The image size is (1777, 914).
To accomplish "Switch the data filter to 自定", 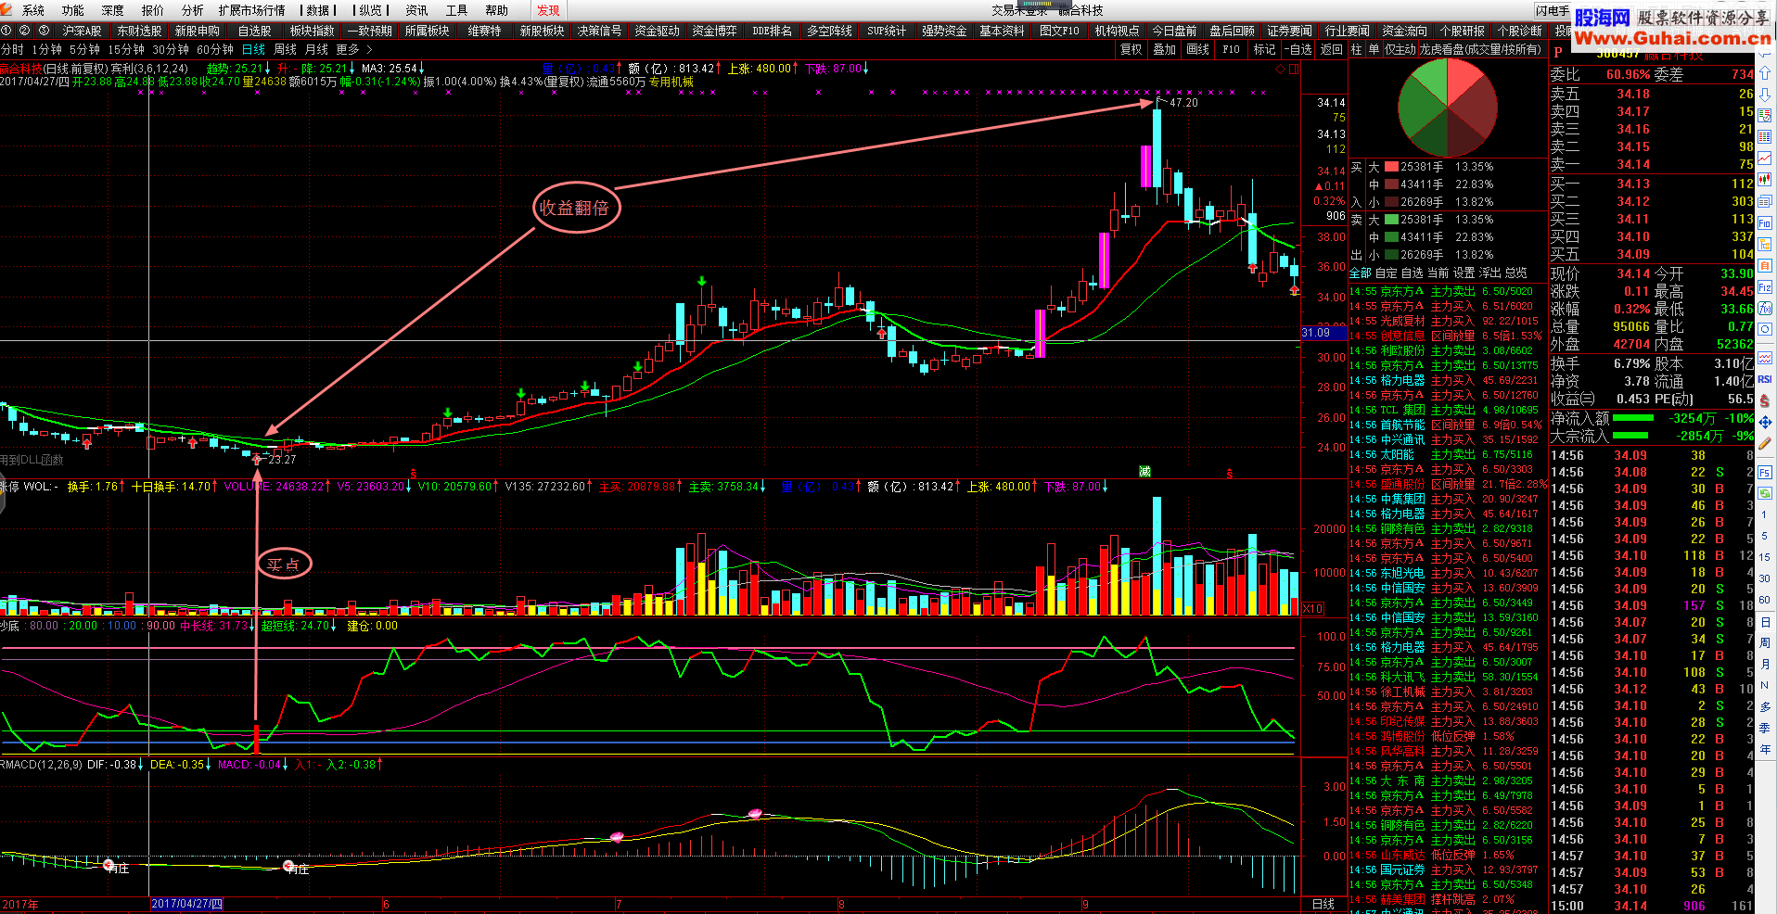I will click(x=1386, y=273).
